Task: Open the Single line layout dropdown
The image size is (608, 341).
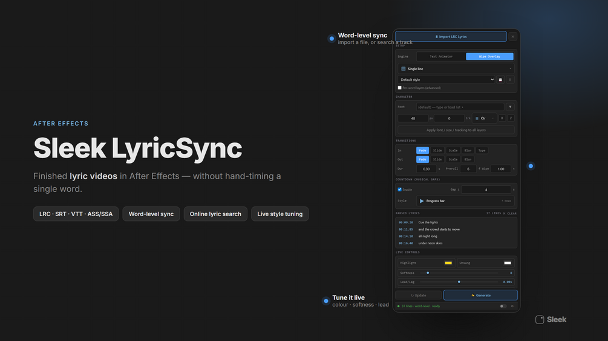Action: [456, 69]
